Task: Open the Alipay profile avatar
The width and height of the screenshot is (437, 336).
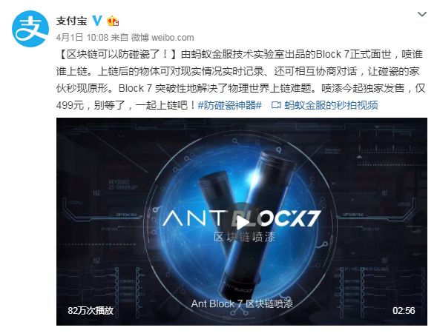Action: point(30,29)
